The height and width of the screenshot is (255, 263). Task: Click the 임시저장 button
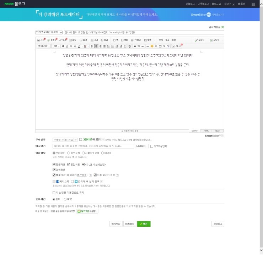tap(116, 224)
